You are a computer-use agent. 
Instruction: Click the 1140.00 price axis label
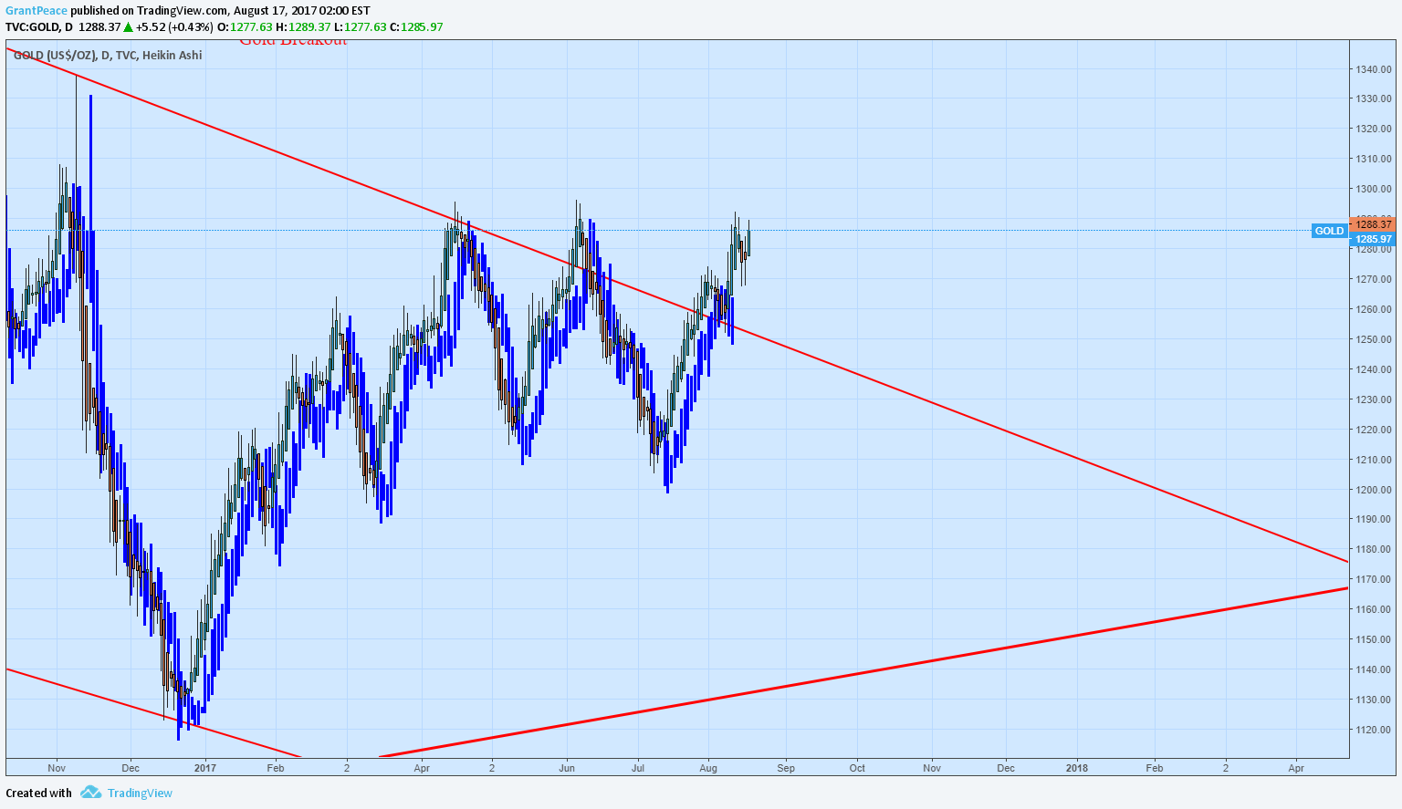click(1374, 670)
